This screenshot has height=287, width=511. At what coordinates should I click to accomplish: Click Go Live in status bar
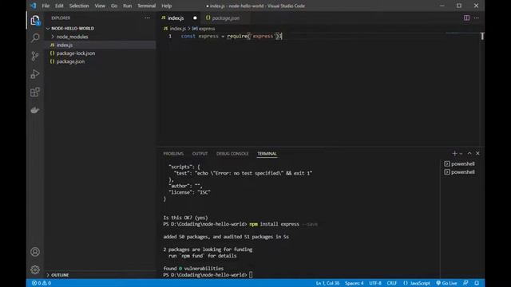pyautogui.click(x=446, y=283)
